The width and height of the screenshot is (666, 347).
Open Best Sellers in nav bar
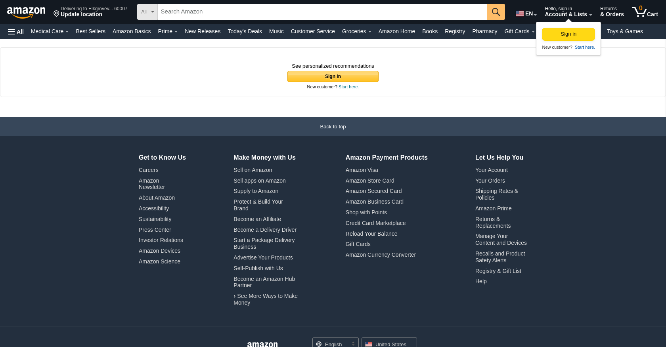[x=91, y=31]
